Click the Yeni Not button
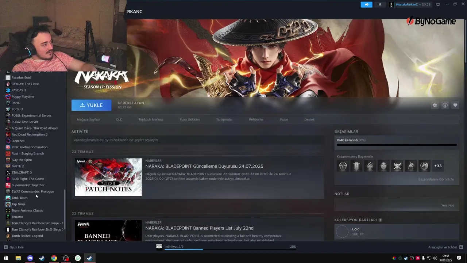Screen dimensions: 467x263 tap(448, 205)
